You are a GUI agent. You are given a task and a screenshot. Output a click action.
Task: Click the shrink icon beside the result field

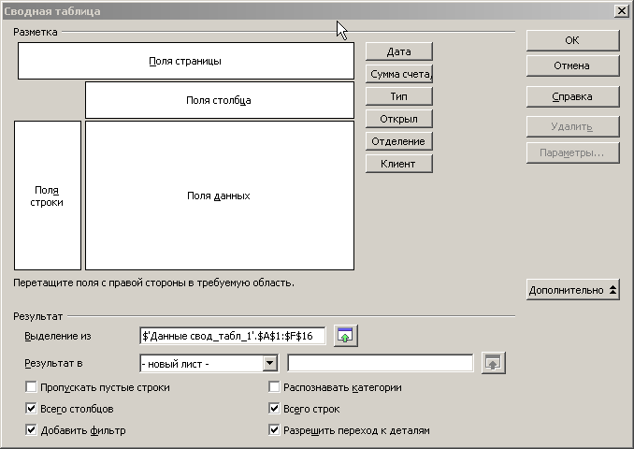coord(493,363)
